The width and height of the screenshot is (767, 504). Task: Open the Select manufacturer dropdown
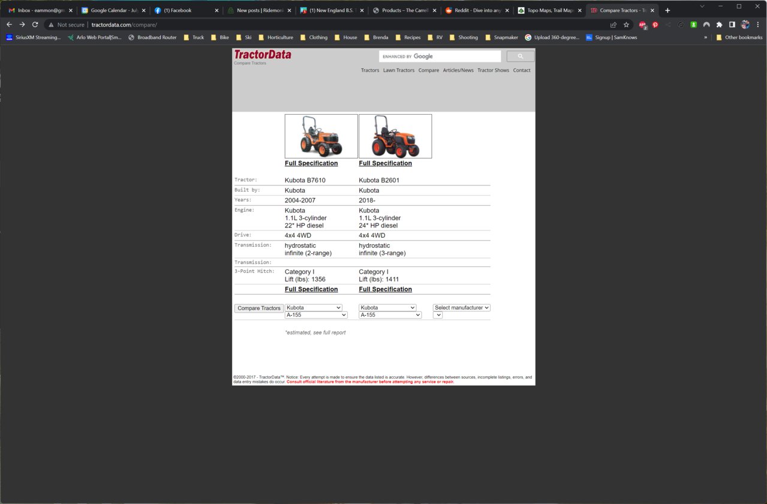[x=462, y=308]
